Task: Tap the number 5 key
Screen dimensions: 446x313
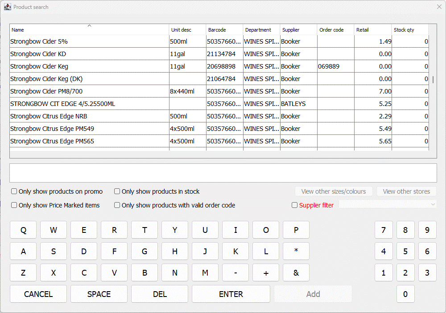Action: (405, 251)
